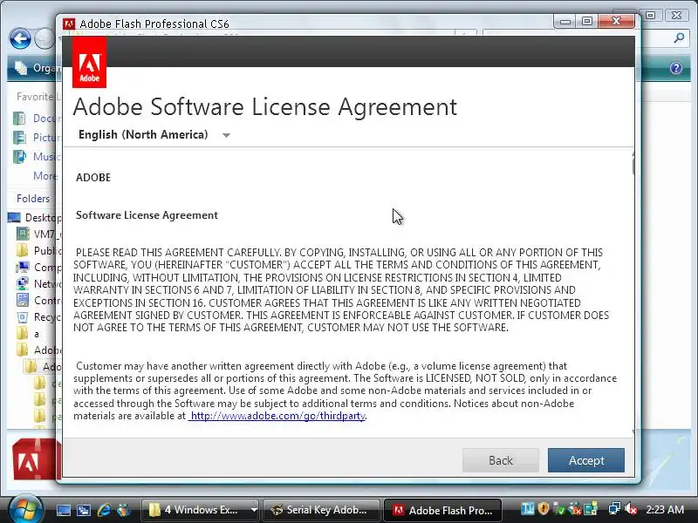This screenshot has height=523, width=698.
Task: Select VM7 item in folder tree
Action: (39, 234)
